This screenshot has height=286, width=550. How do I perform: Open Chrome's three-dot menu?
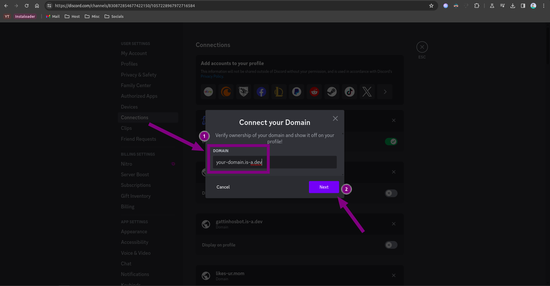coord(543,6)
